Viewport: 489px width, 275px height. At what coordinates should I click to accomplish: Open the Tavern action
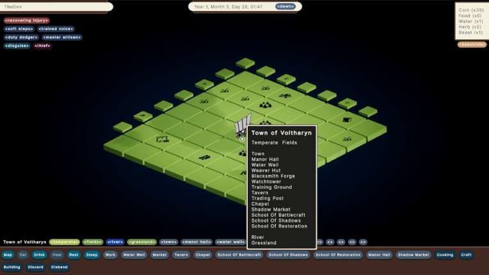pos(181,255)
